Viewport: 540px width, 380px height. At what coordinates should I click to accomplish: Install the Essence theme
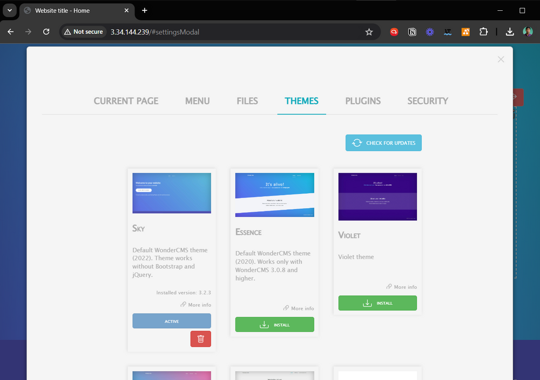[274, 324]
